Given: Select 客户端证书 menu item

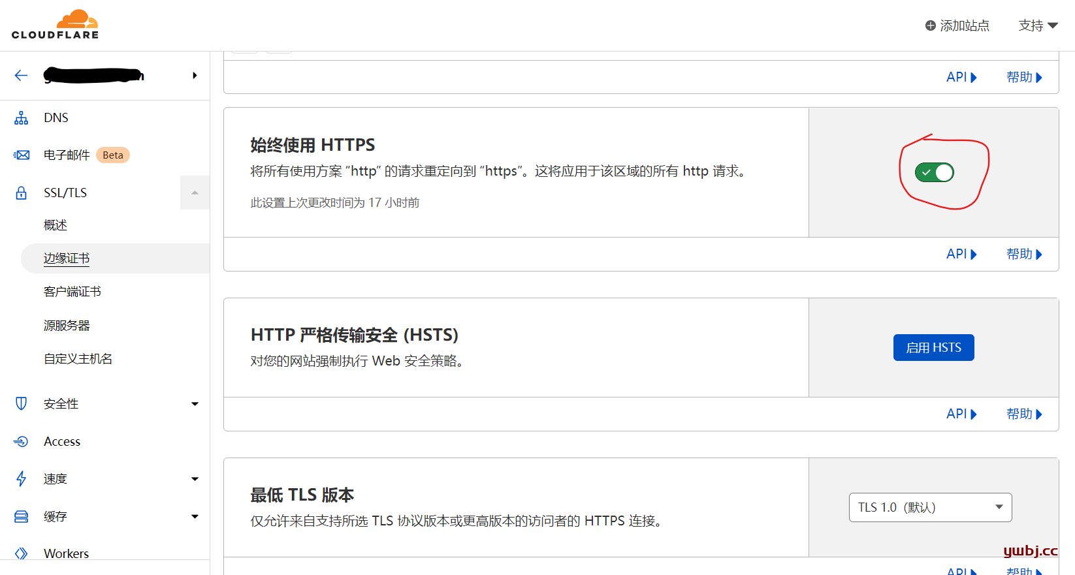Looking at the screenshot, I should pos(72,292).
